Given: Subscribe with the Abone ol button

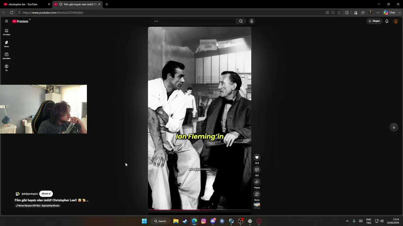Looking at the screenshot, I should coord(46,194).
